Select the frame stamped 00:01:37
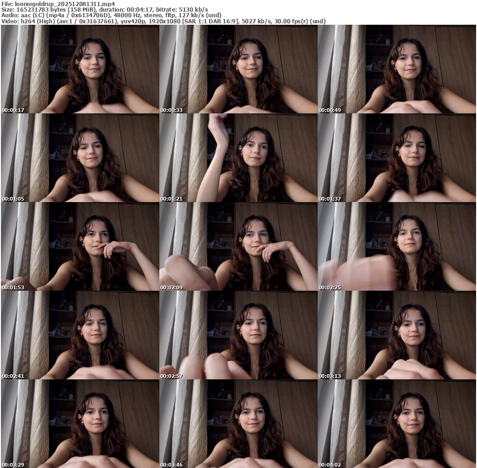This screenshot has width=477, height=468. click(397, 158)
